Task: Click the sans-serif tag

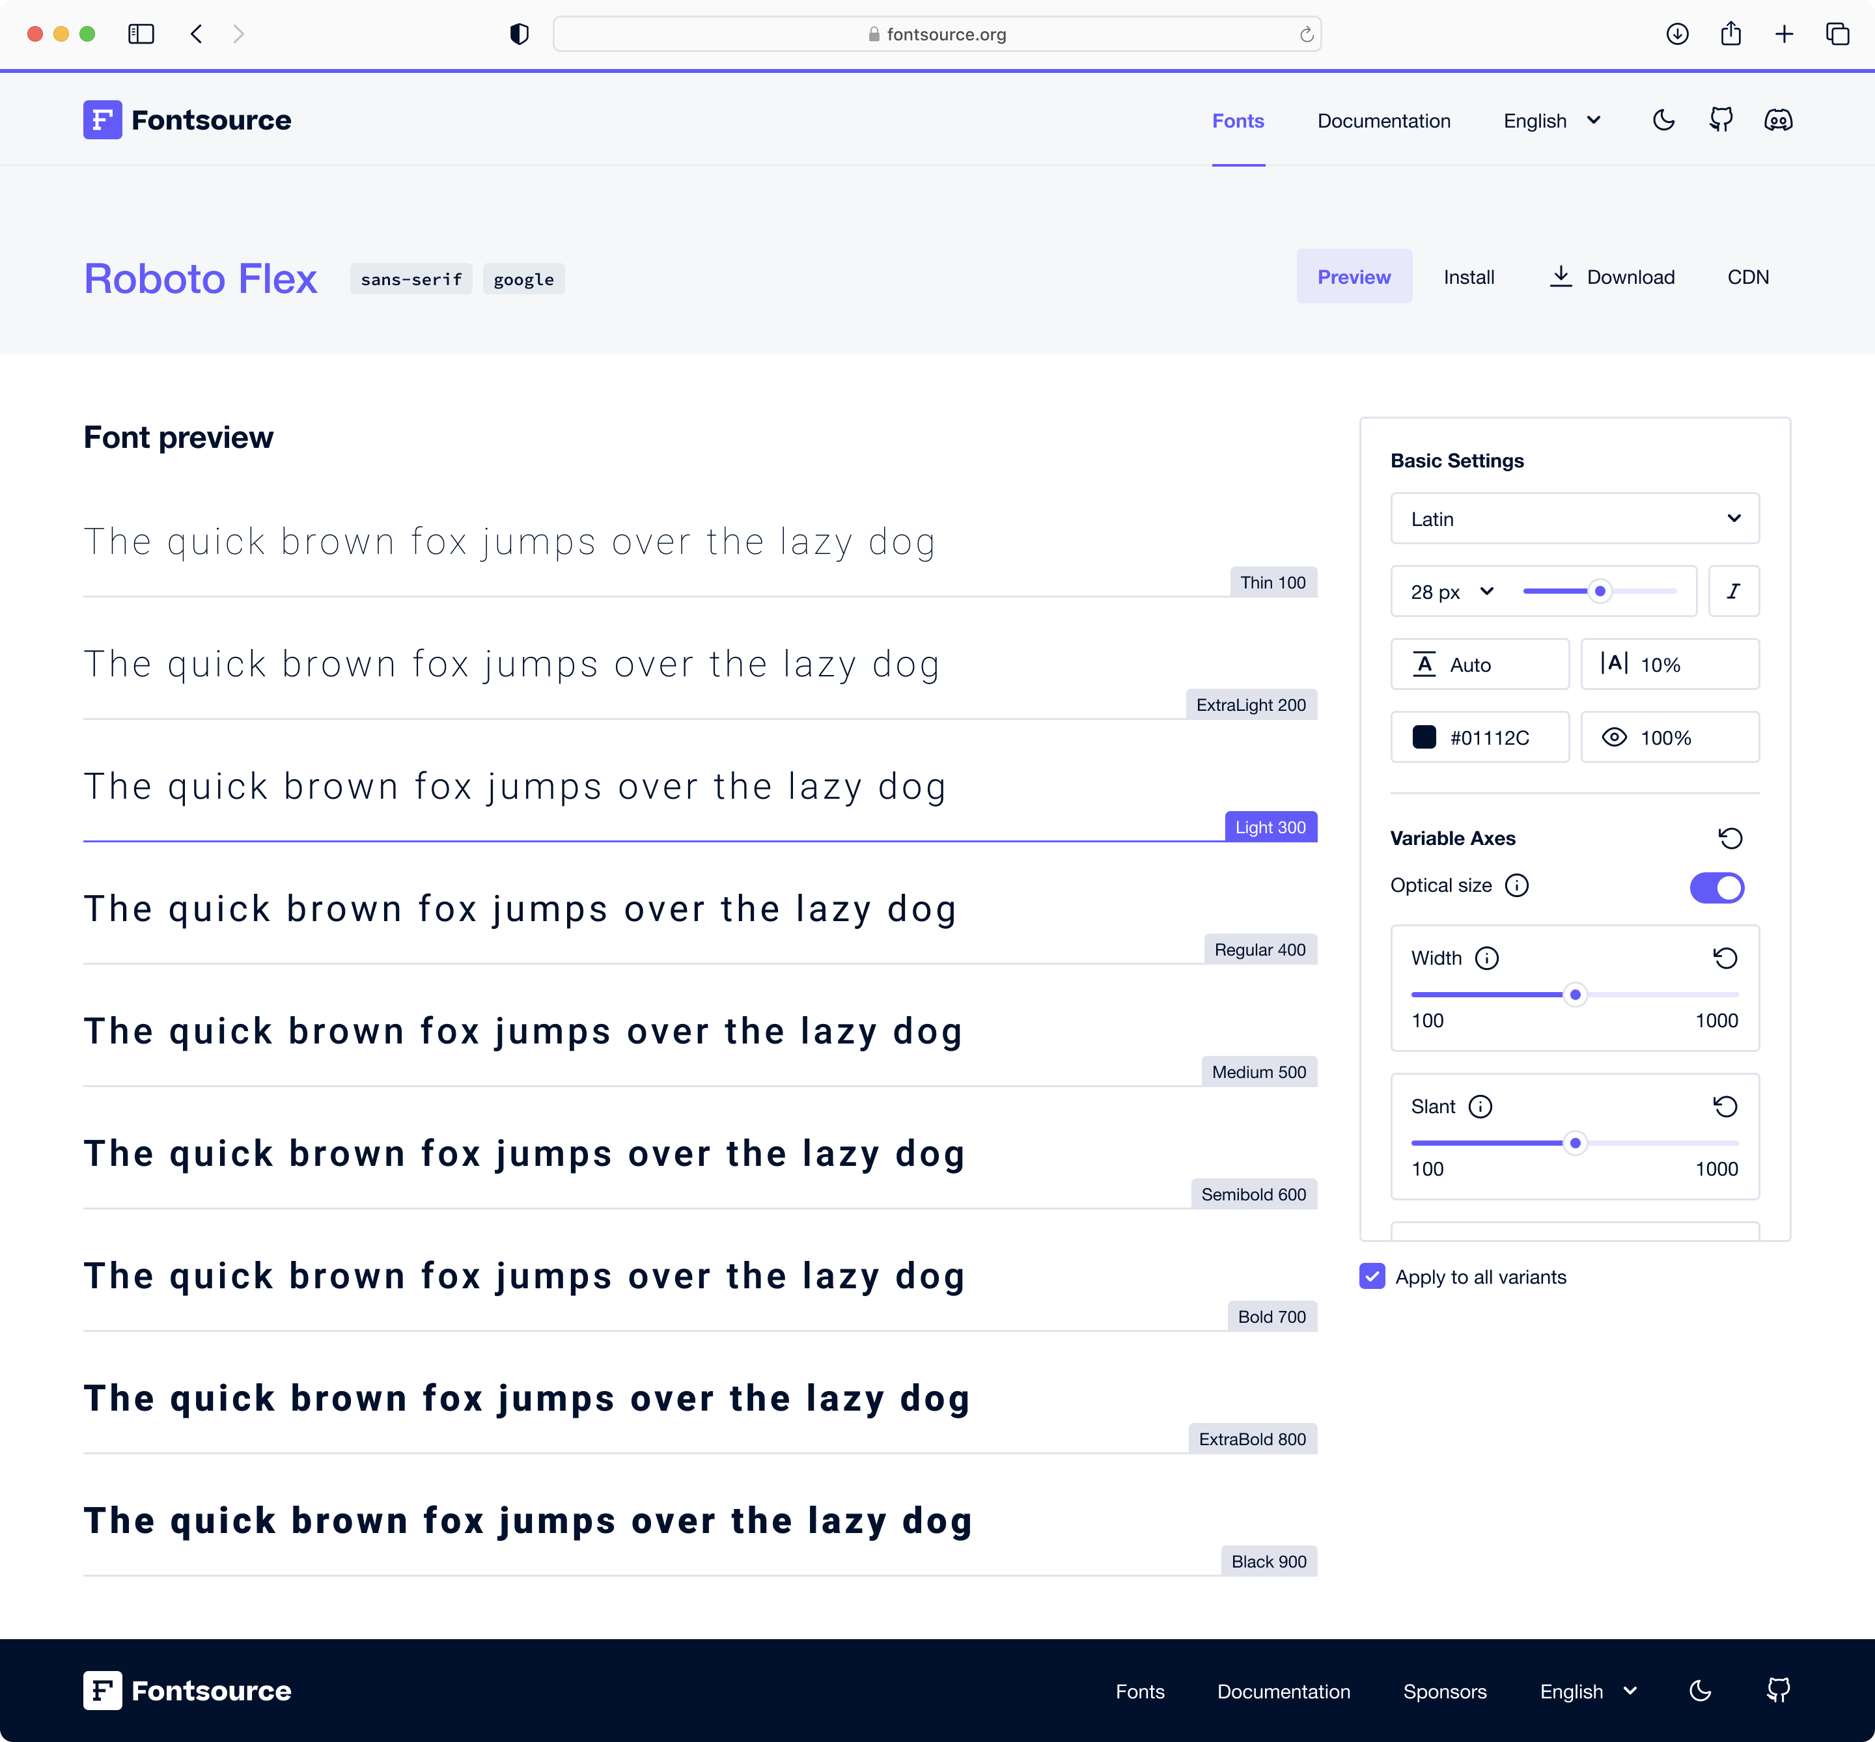Action: point(411,279)
